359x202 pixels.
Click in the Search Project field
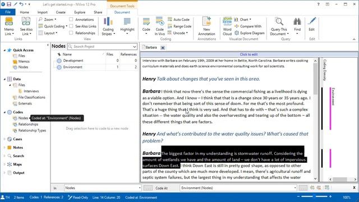102,47
